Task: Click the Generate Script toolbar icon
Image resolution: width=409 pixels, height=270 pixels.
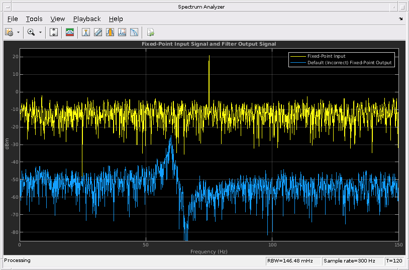Action: point(150,32)
